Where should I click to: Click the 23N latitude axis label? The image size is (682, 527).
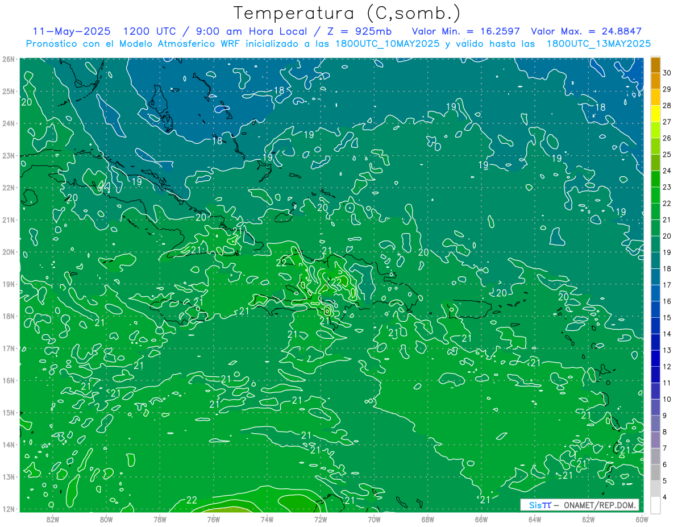pyautogui.click(x=8, y=155)
